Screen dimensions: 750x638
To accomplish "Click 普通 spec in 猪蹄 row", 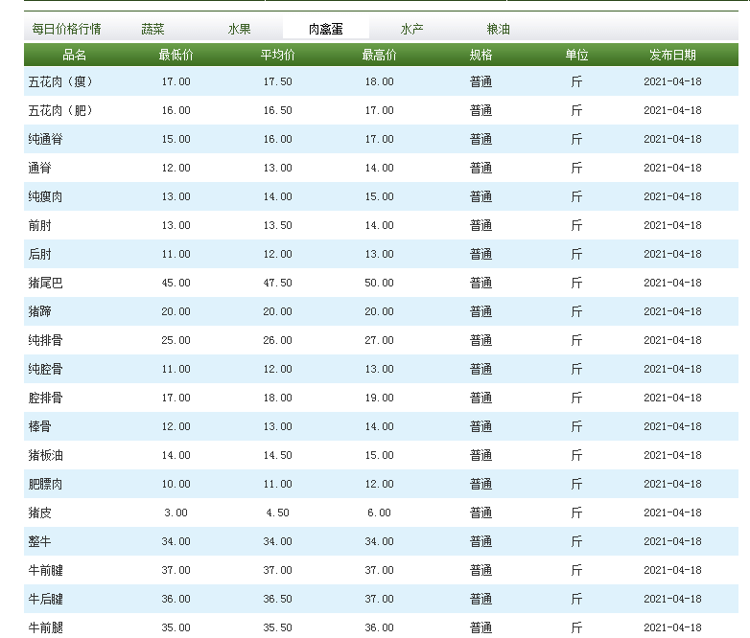I will (x=481, y=311).
